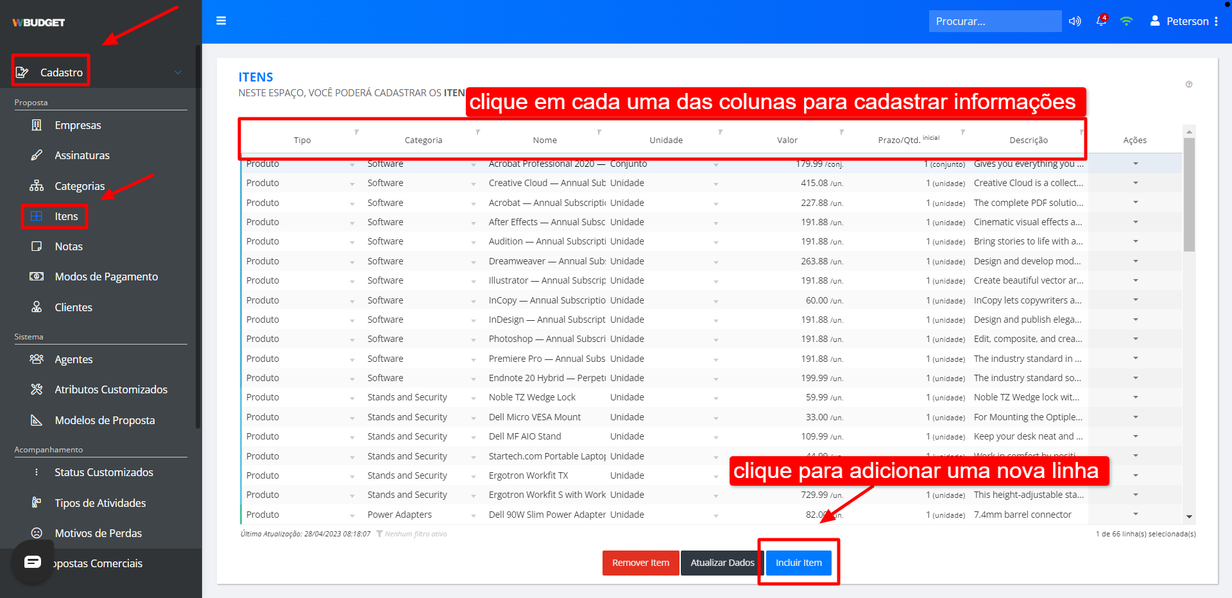
Task: Click the Notas note icon
Action: (37, 246)
